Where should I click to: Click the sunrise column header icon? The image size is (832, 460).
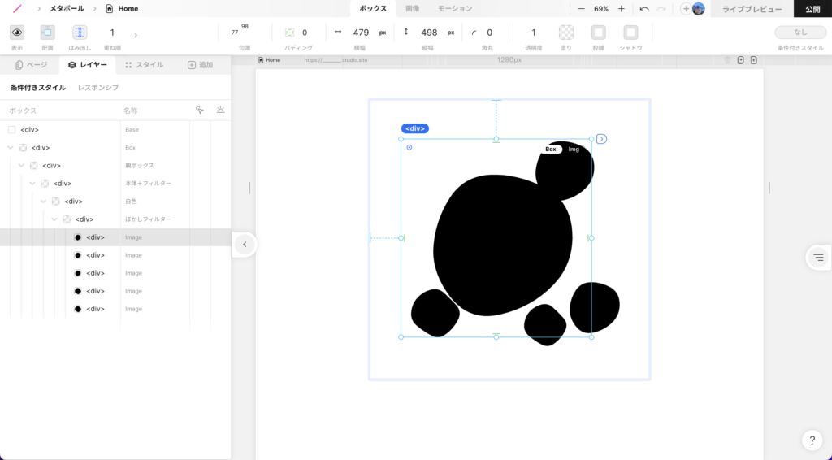[220, 110]
